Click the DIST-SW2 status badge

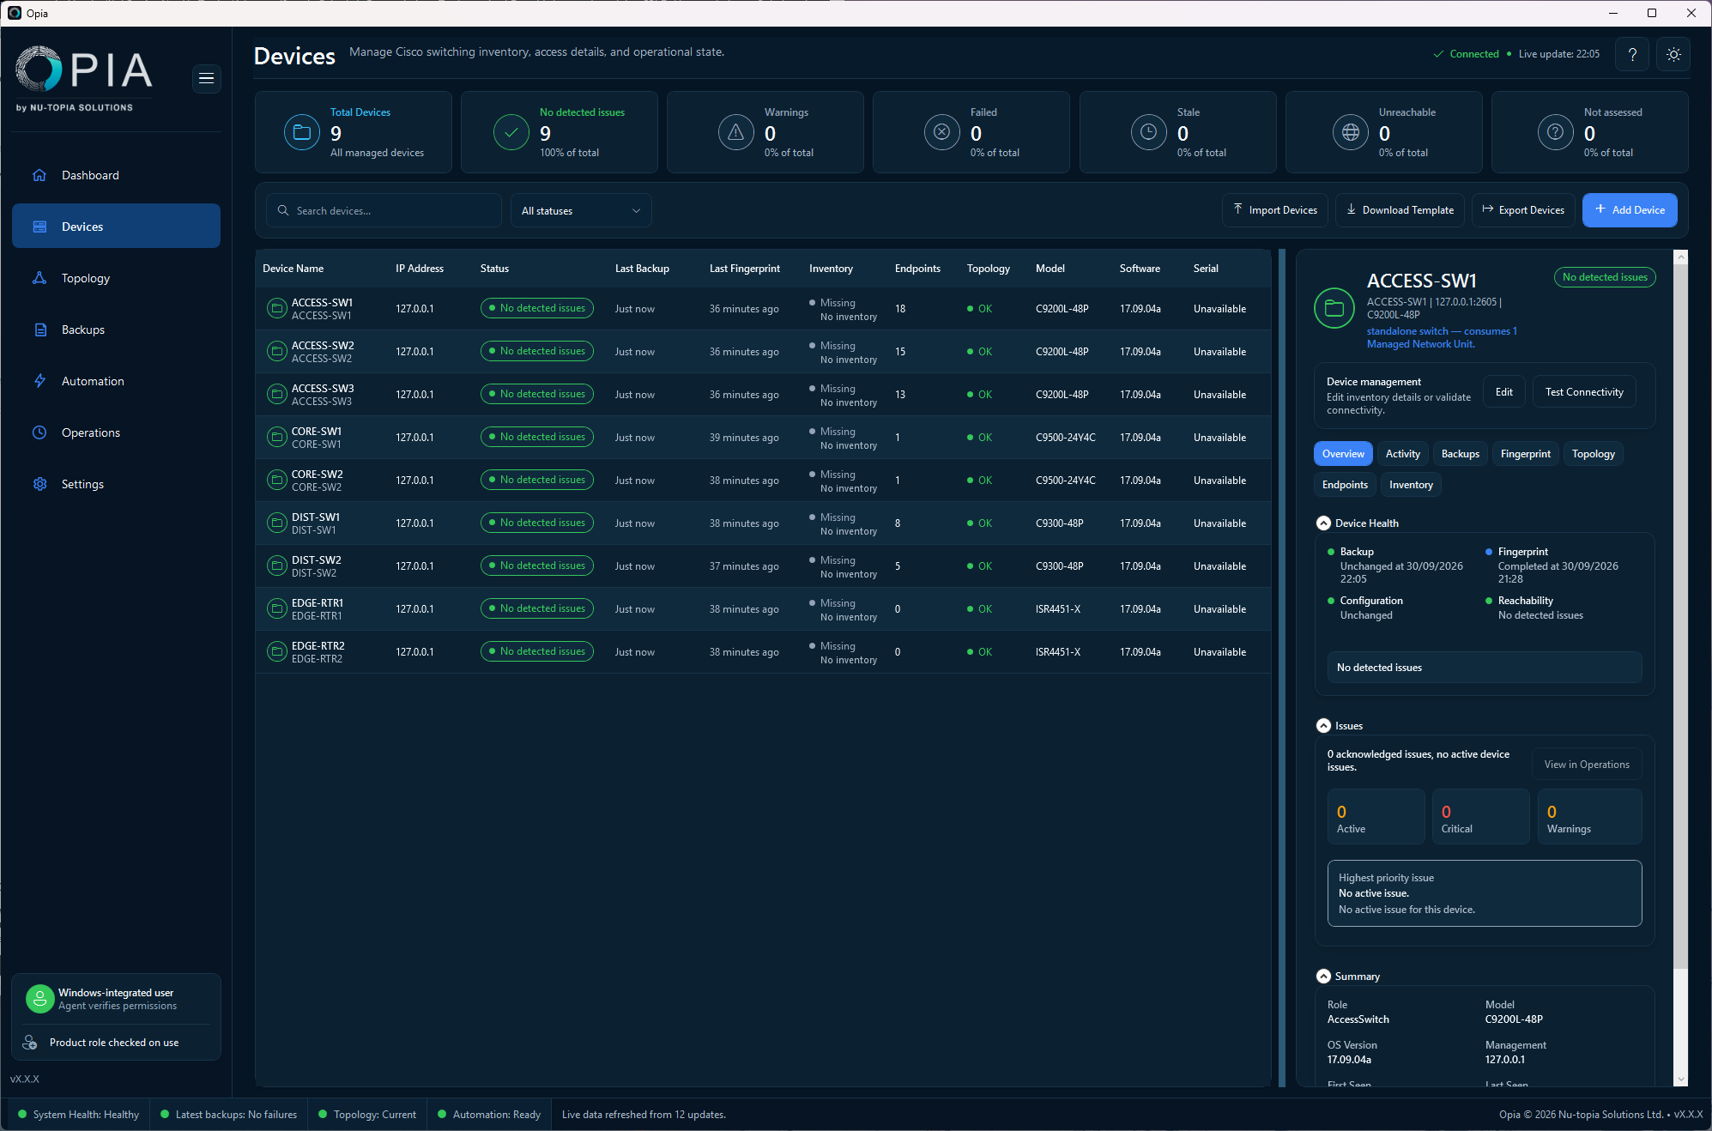coord(536,565)
